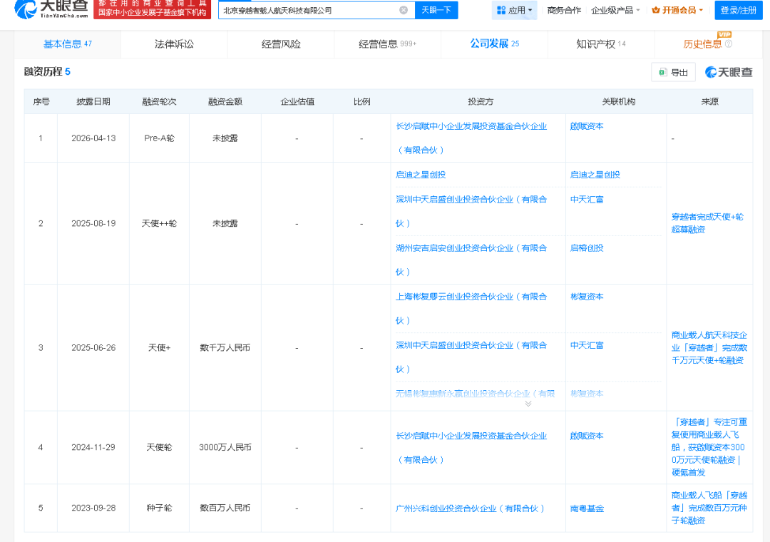Clear the search box with the X icon
Image resolution: width=770 pixels, height=542 pixels.
pos(404,10)
